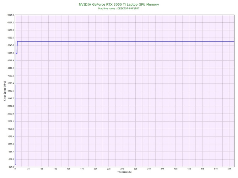Click the x-axis tick label 374
The height and width of the screenshot is (178, 238).
tap(162, 169)
